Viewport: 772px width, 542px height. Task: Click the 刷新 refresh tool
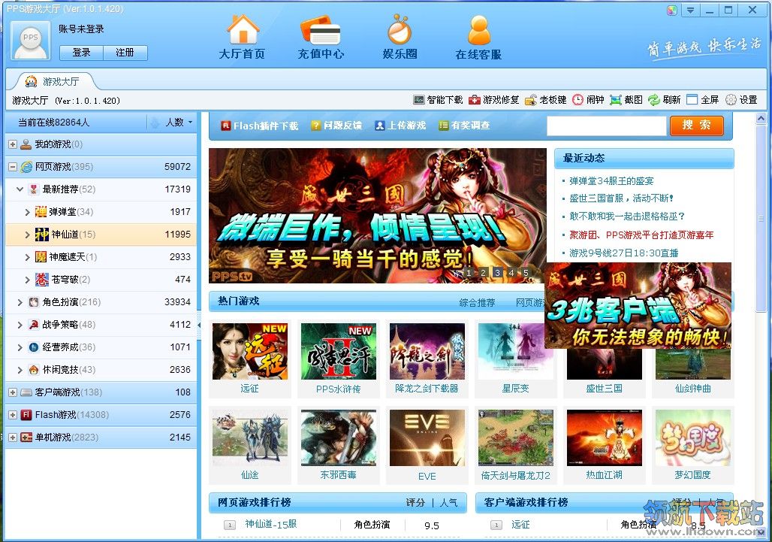(x=664, y=100)
